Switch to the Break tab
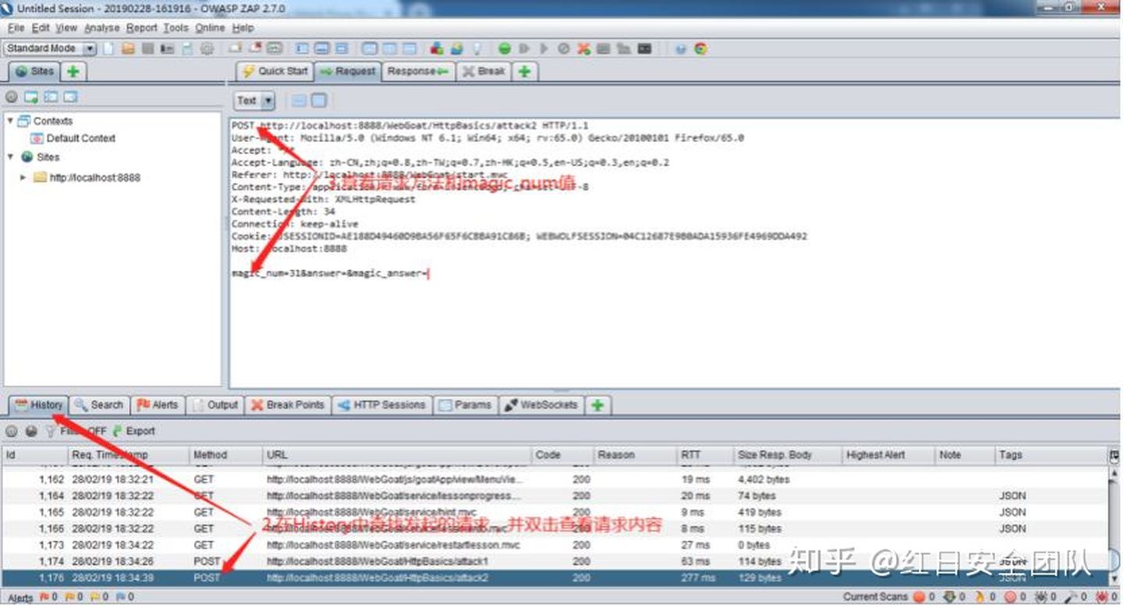1123x607 pixels. [x=484, y=71]
